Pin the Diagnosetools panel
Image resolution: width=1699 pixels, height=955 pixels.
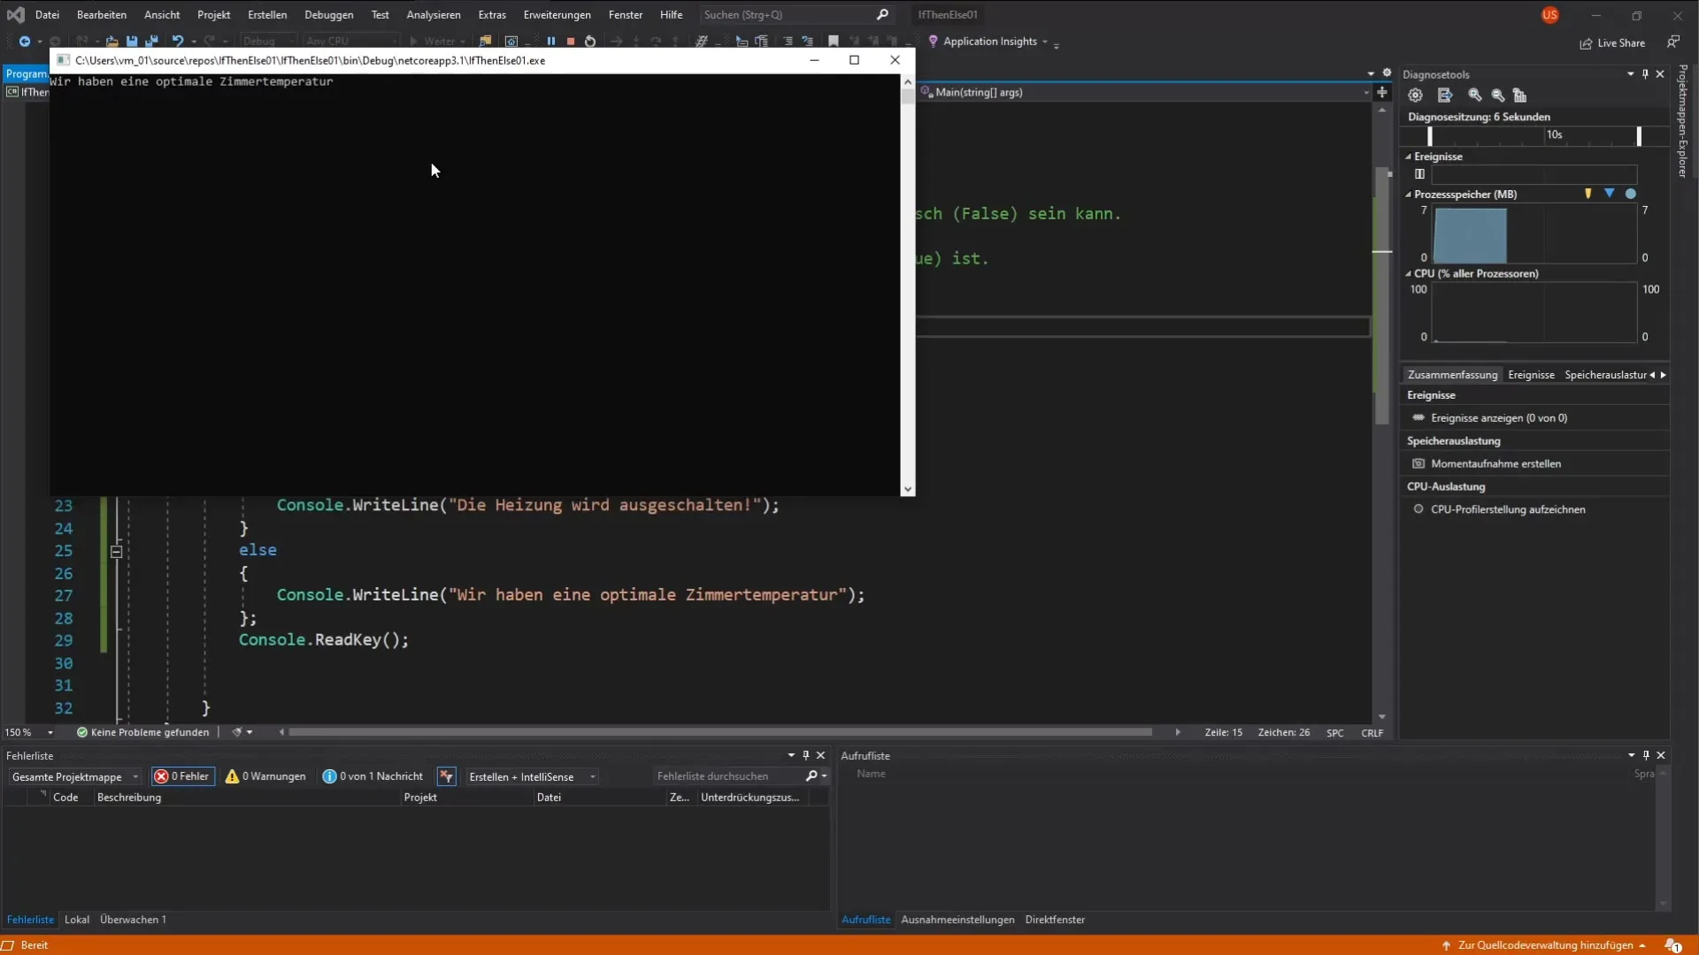point(1645,74)
